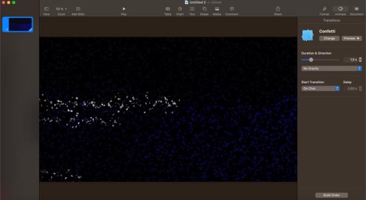Open the Zoom percentage dropdown
366x200 pixels.
[x=61, y=9]
